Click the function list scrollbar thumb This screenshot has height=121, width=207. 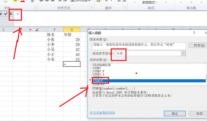click(x=206, y=77)
